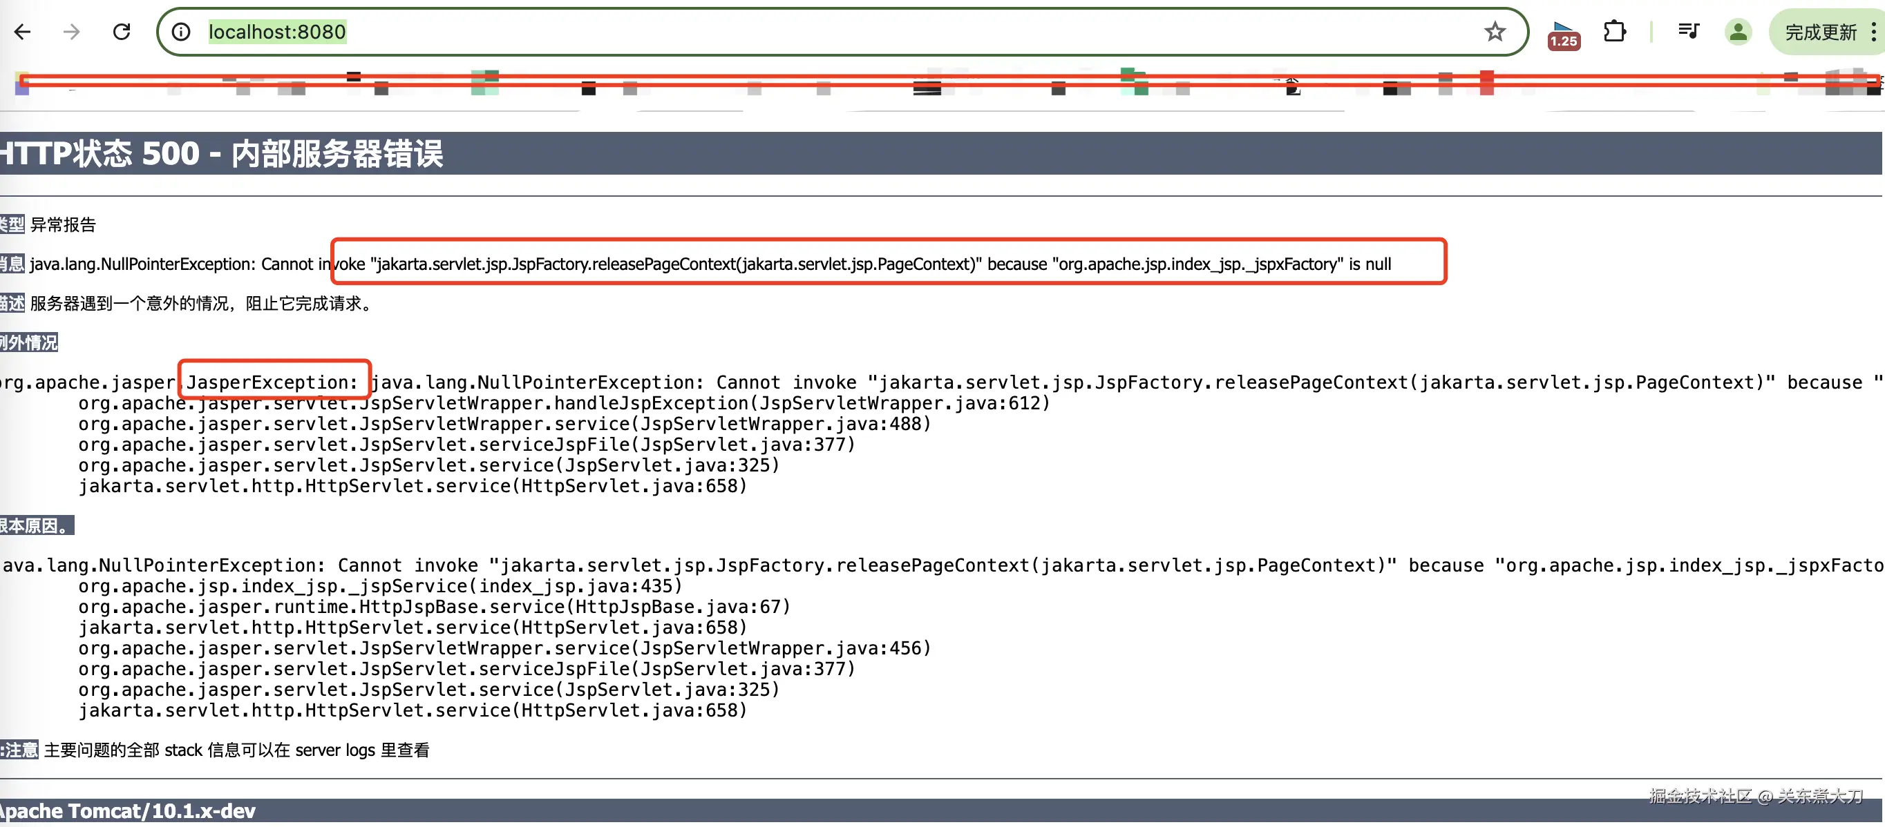Click the JspServletWrapper.java:612 stack trace line

click(563, 403)
